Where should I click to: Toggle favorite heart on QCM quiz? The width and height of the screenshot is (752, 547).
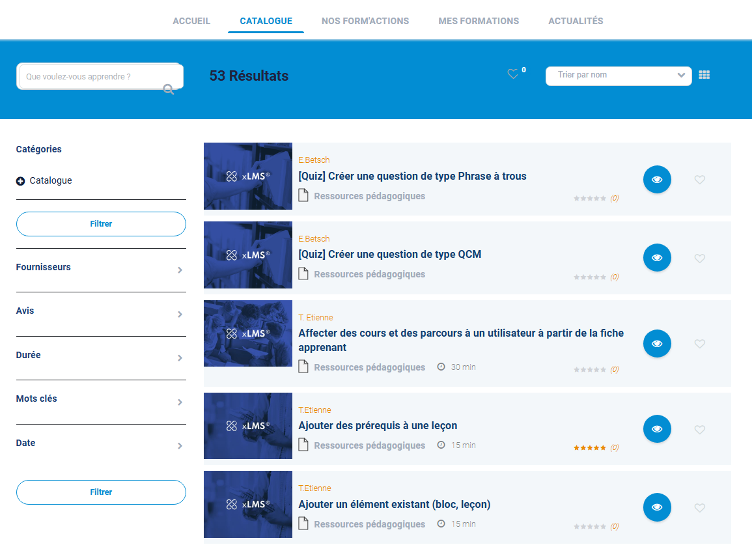(x=700, y=259)
